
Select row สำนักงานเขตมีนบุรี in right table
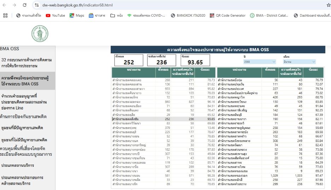pos(270,114)
